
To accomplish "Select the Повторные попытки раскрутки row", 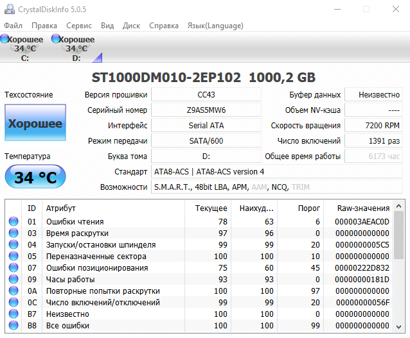I will point(199,291).
